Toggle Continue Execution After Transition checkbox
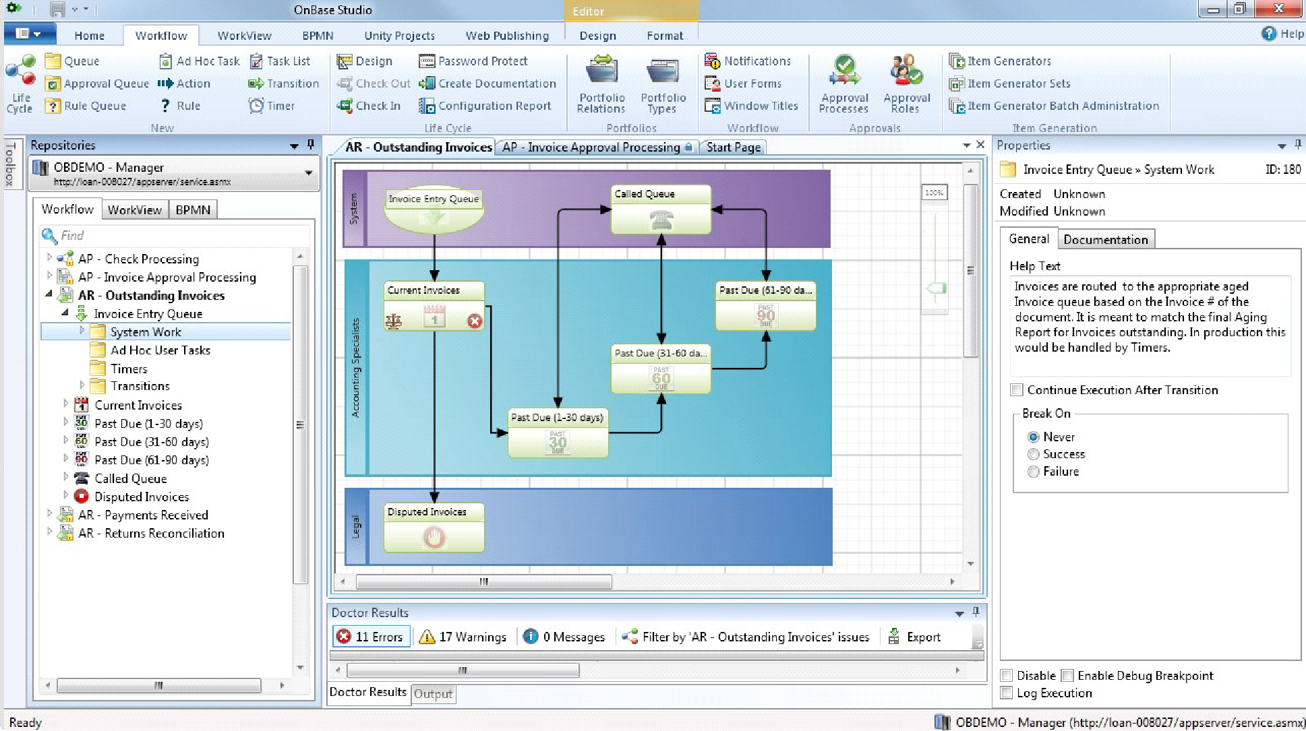Screen dimensions: 1306x731 (x=1017, y=389)
